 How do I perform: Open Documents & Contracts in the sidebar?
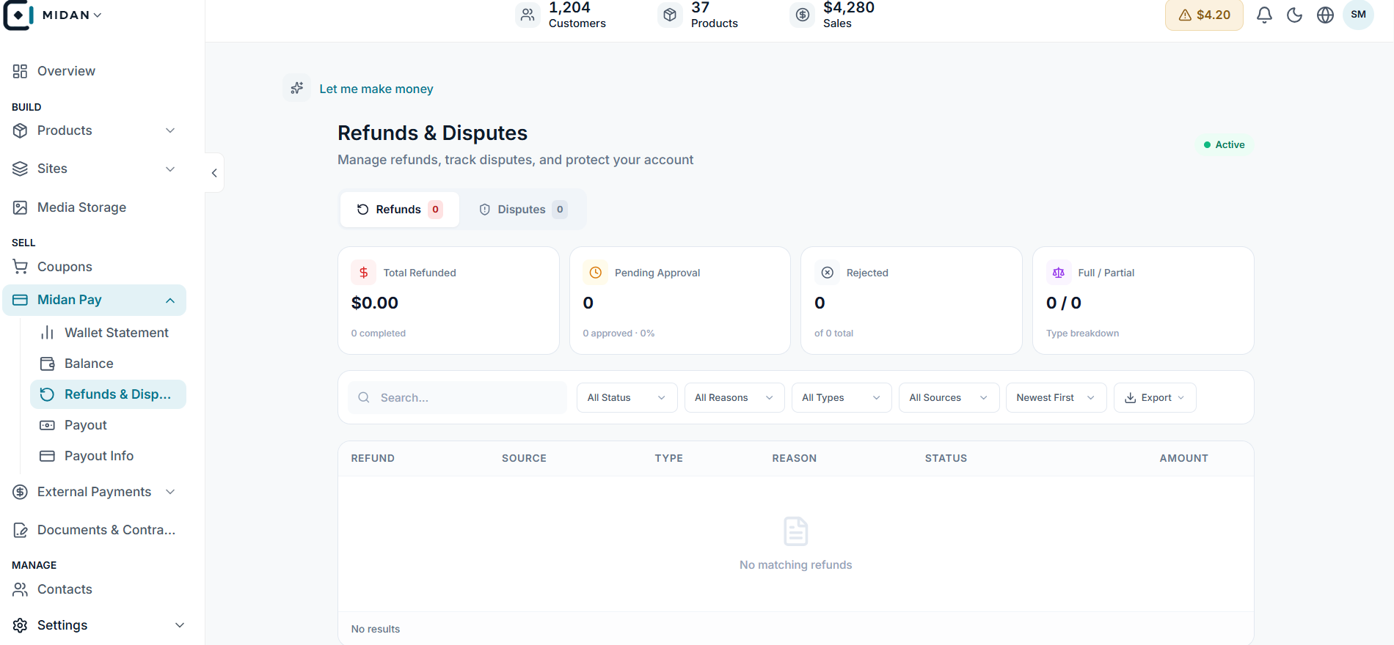pos(94,530)
